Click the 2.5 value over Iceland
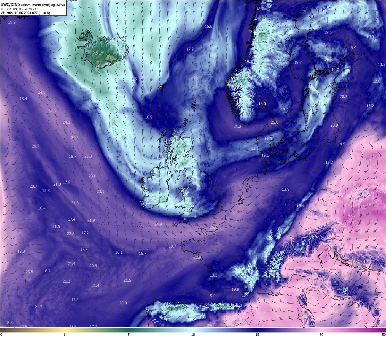Screen dimensions: 386x337 coord(95,53)
